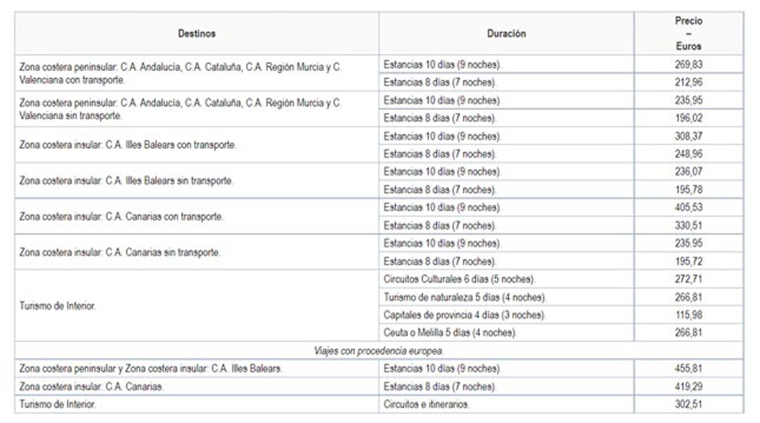Click the Circuitos e itinerarios cell
Image resolution: width=760 pixels, height=423 pixels.
click(x=506, y=404)
